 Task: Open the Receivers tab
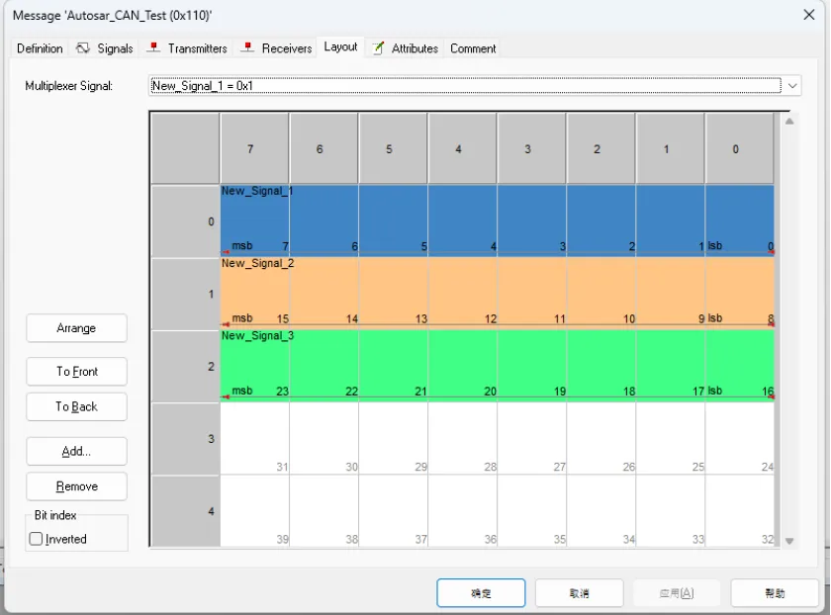click(277, 48)
